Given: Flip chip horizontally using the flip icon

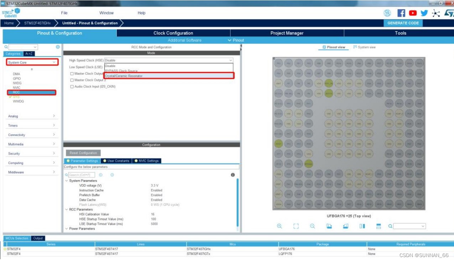Looking at the screenshot, I should pyautogui.click(x=362, y=226).
